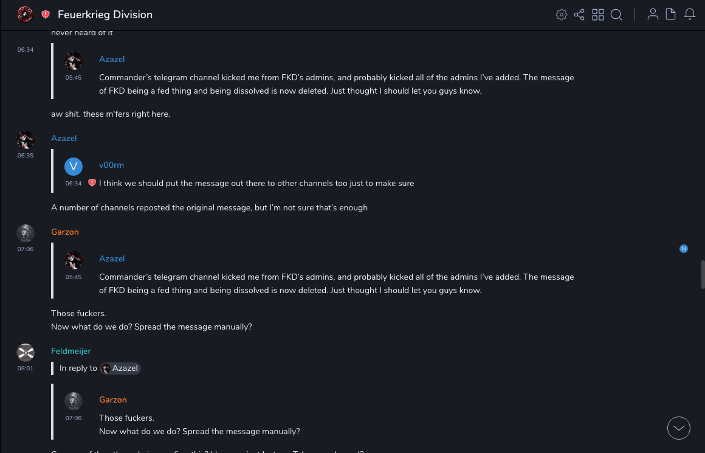Viewport: 705px width, 453px height.
Task: Click the Azazel pill in reply line
Action: click(x=120, y=368)
